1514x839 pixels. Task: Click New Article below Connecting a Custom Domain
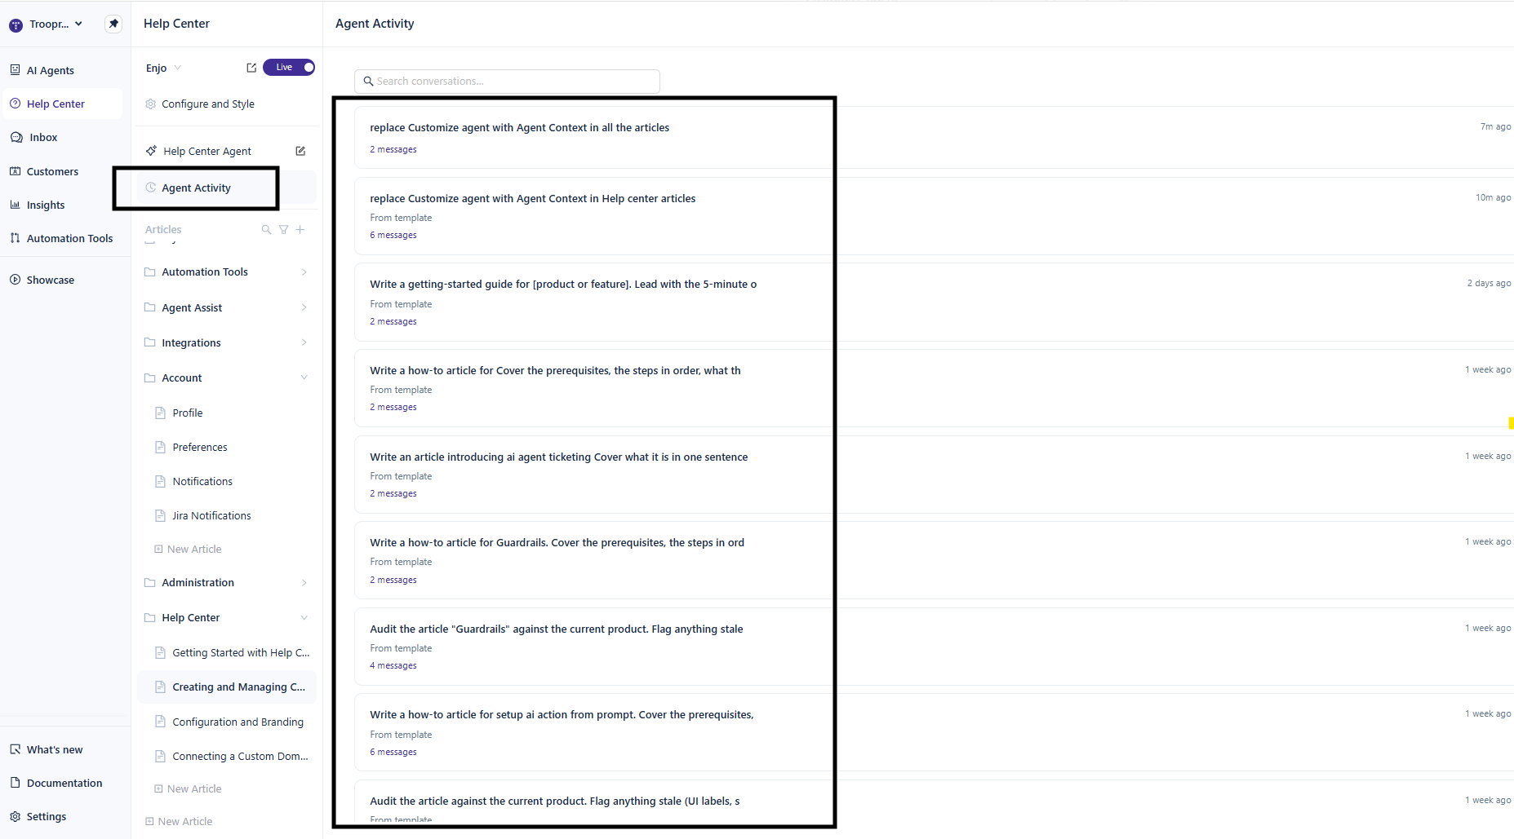[189, 788]
